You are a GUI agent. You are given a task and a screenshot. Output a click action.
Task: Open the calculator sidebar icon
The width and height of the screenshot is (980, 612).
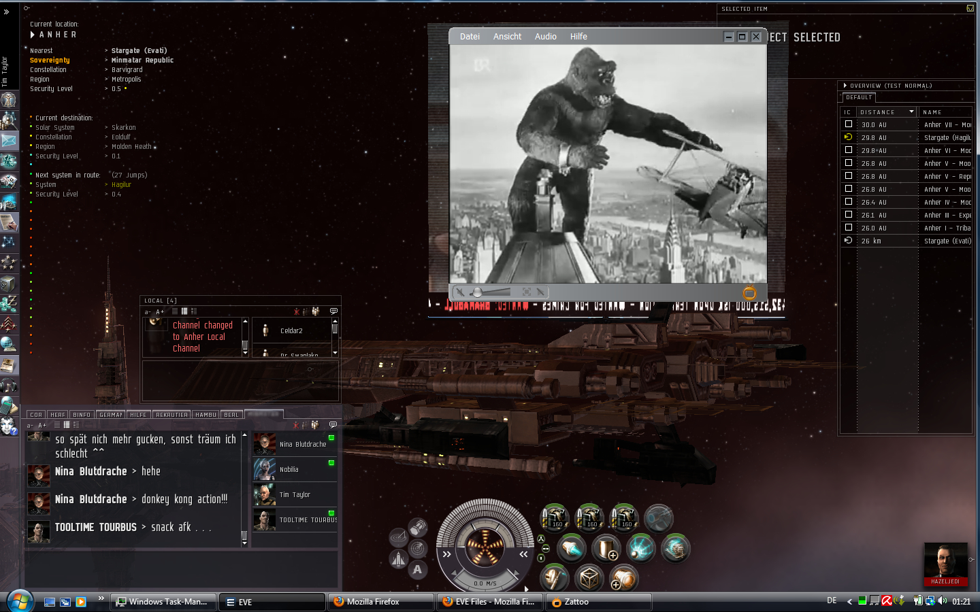[x=9, y=406]
